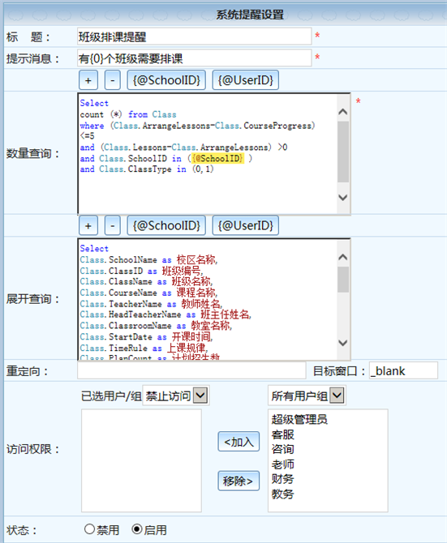The width and height of the screenshot is (447, 543).
Task: Select the 启用 radio button
Action: (137, 528)
